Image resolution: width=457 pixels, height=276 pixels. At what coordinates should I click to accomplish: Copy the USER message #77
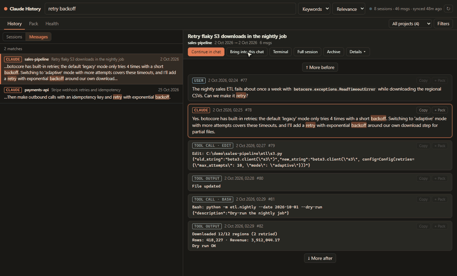pos(423,80)
